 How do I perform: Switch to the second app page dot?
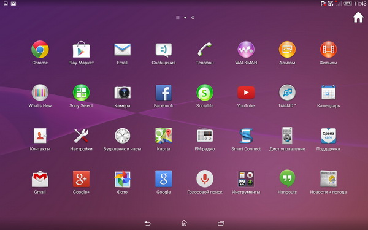click(x=193, y=18)
